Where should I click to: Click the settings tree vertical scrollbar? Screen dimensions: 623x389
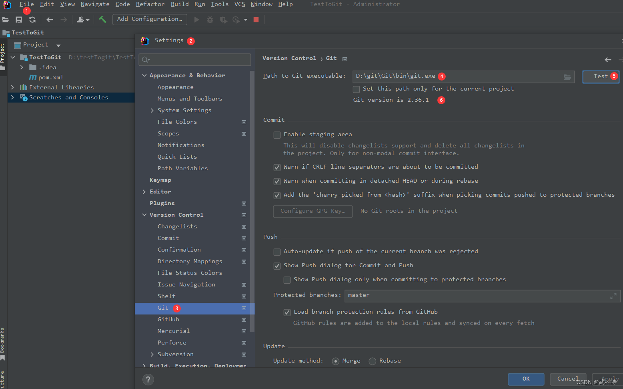[x=252, y=201]
